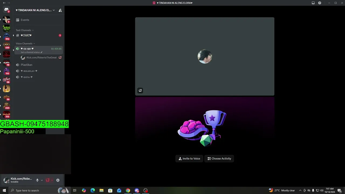Click the user avatar in the video tile
345x194 pixels.
205,56
